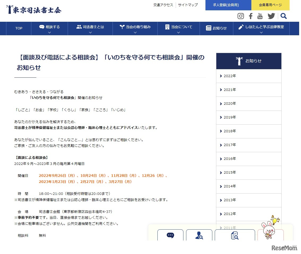Image resolution: width=301 pixels, height=254 pixels.
Task: Click the Twitter bird icon
Action: point(271,16)
